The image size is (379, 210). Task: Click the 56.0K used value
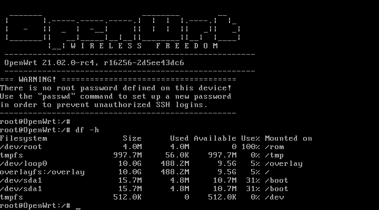click(177, 155)
